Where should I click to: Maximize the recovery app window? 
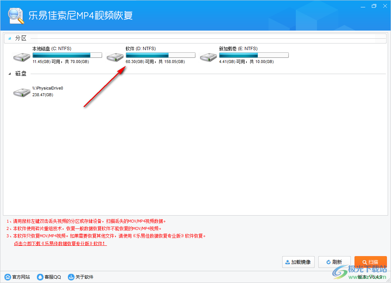374,6
